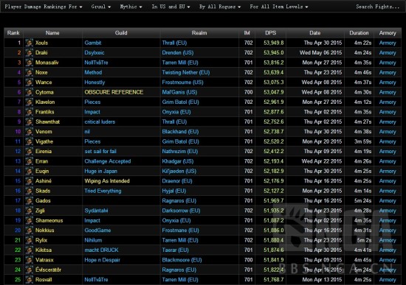Open the Armory link for Klavelon

coord(388,102)
